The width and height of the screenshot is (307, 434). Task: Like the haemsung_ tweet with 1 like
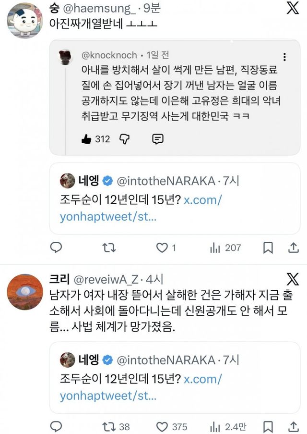coord(162,248)
